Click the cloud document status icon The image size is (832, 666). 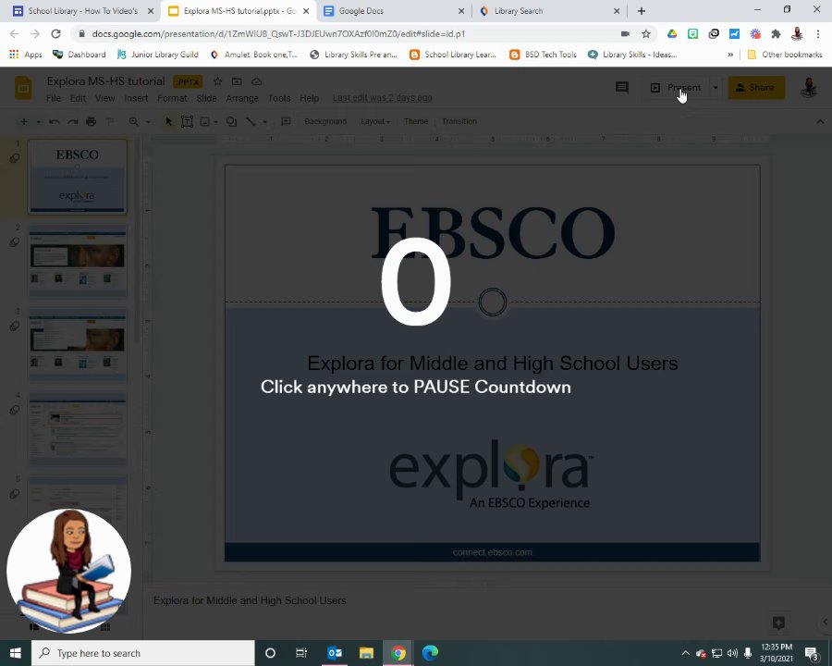tap(256, 81)
